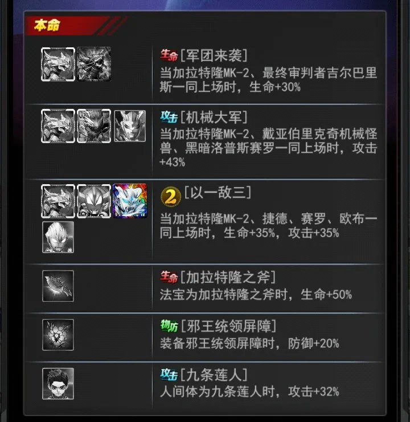410x422 pixels.
Task: Tap the [九条莲人] bond title
Action: [214, 375]
